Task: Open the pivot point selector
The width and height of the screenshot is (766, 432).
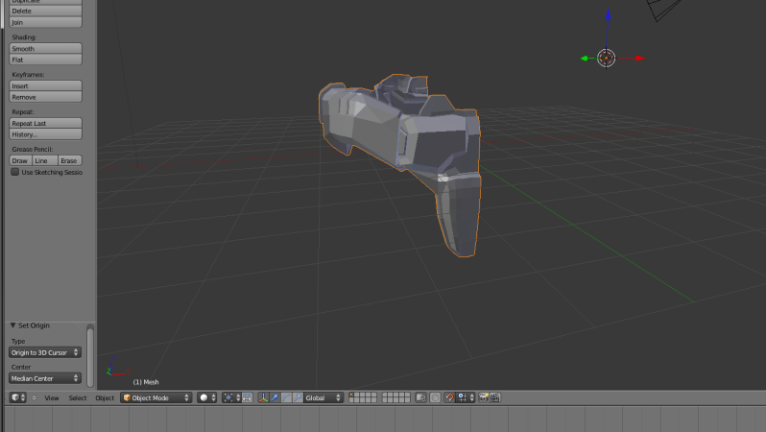Action: [231, 397]
